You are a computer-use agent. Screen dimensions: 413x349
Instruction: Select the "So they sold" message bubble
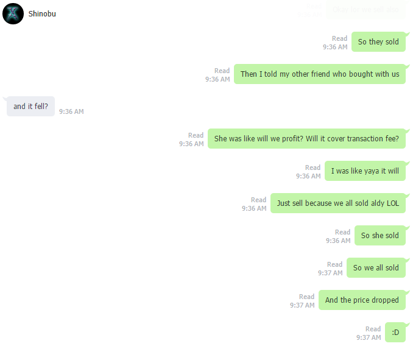coord(378,41)
